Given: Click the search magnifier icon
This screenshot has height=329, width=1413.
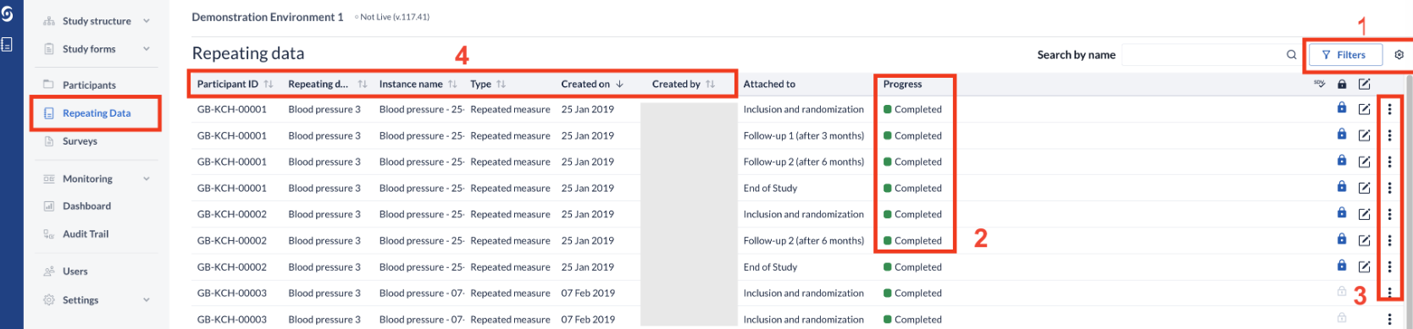Looking at the screenshot, I should click(x=1292, y=55).
